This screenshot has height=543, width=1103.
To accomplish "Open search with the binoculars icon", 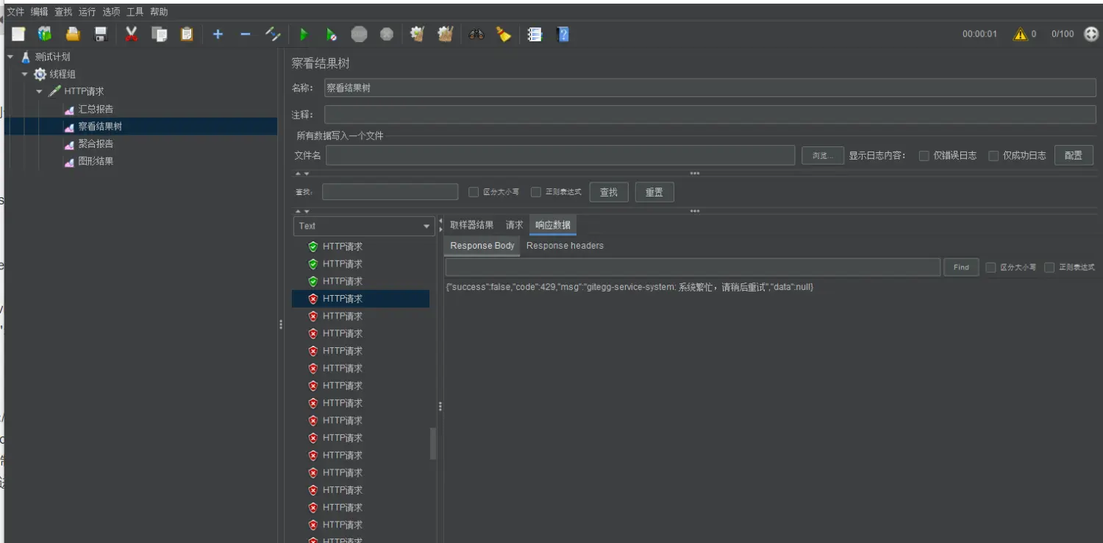I will 476,34.
